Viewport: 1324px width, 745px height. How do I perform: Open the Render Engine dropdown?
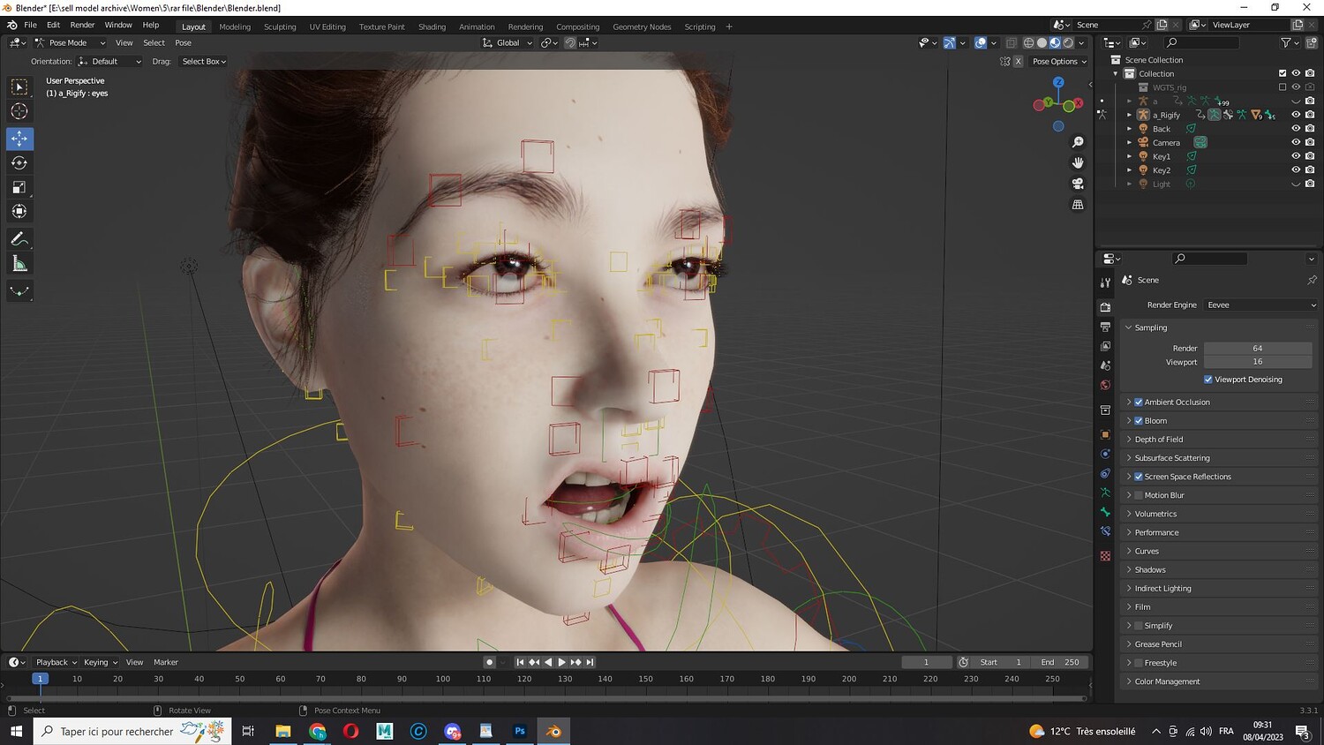(x=1260, y=305)
